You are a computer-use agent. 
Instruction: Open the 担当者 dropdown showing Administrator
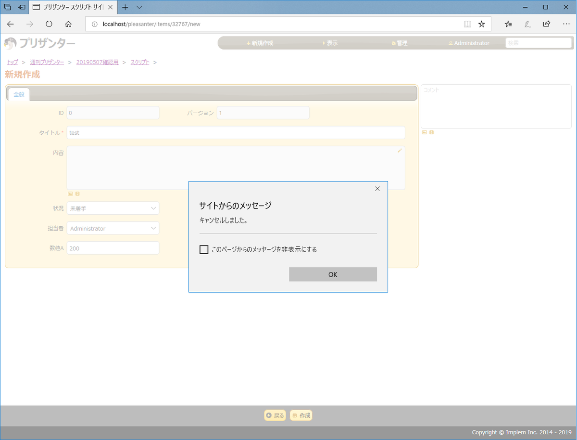[x=113, y=228]
